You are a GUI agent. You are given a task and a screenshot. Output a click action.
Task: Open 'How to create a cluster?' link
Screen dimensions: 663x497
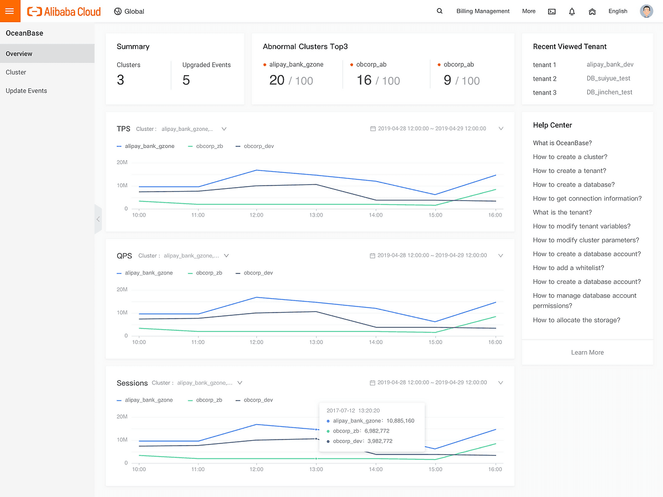[570, 157]
